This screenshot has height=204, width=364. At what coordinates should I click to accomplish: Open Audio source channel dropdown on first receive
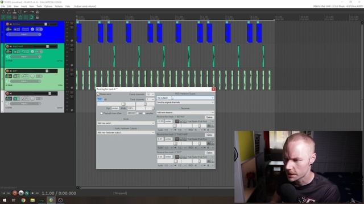point(168,130)
